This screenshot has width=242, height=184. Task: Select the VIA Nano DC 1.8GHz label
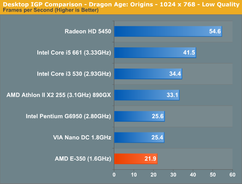82,138
